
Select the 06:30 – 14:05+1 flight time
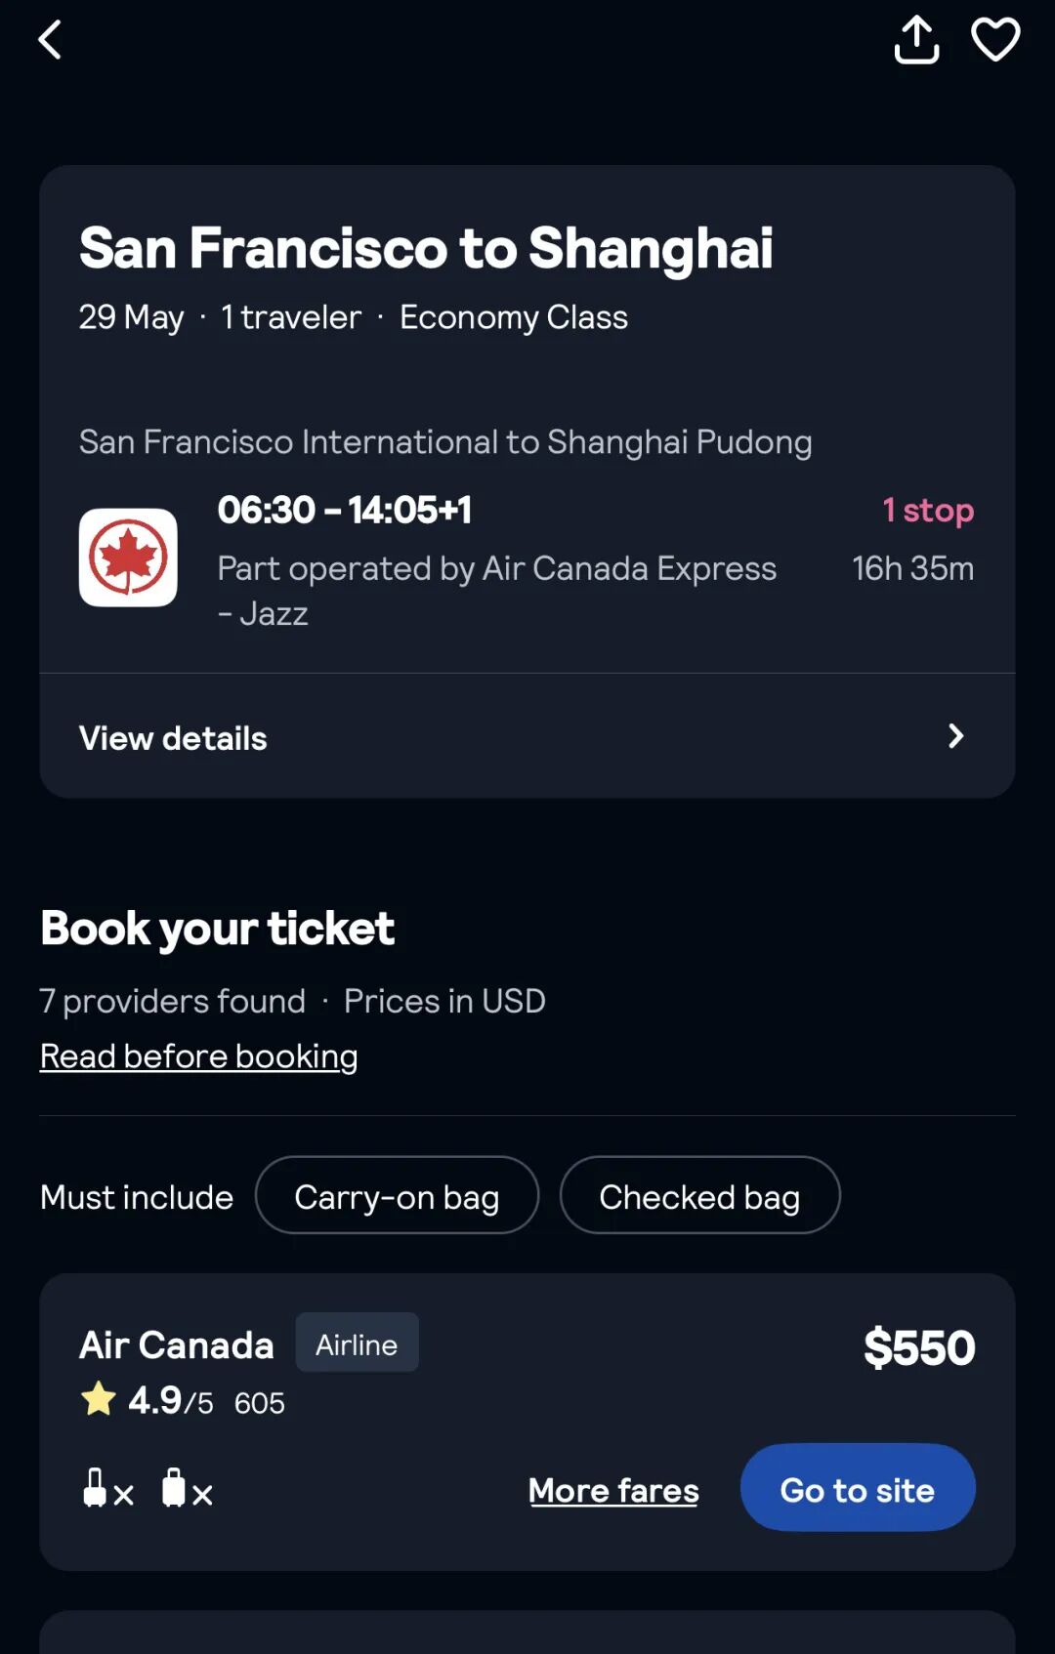345,510
